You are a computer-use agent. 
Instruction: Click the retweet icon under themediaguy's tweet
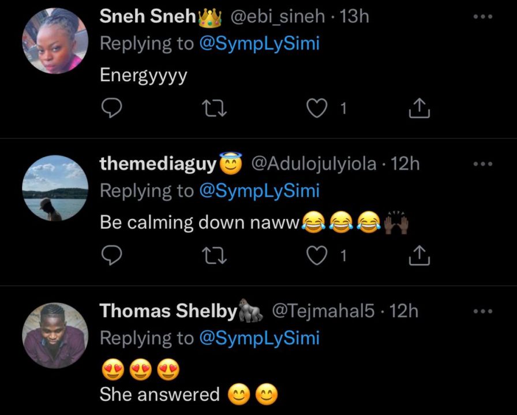[214, 255]
